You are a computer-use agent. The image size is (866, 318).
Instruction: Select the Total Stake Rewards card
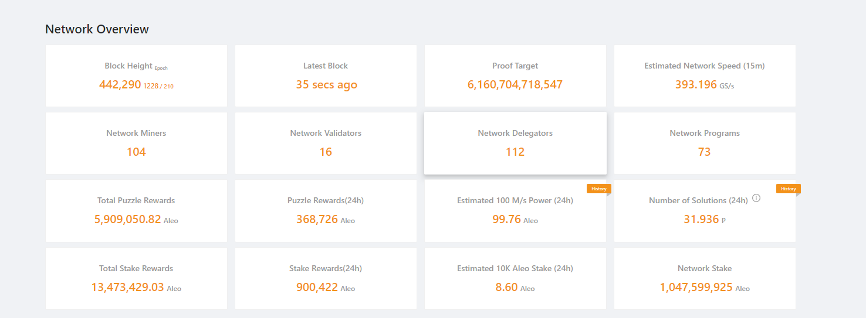point(136,278)
